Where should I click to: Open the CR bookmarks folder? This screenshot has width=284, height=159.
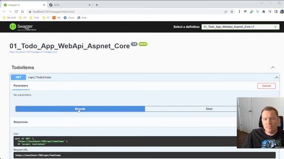(23, 18)
